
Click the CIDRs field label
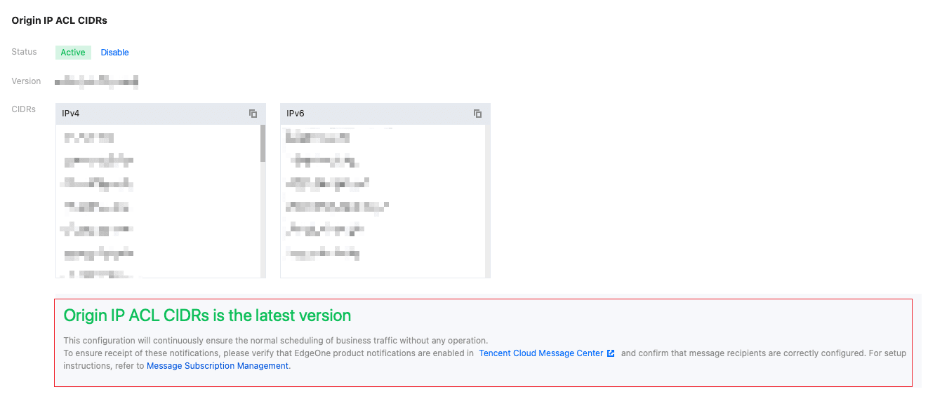tap(23, 109)
